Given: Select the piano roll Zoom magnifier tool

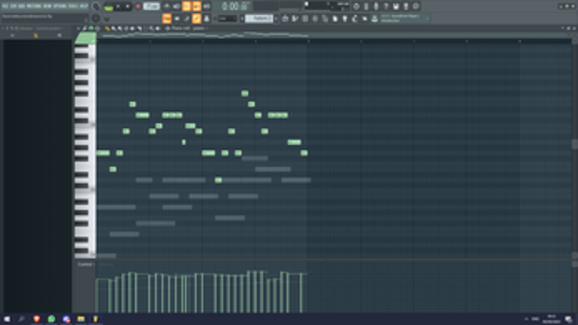Looking at the screenshot, I should pos(151,29).
